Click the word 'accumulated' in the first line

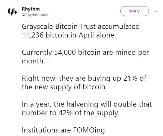tap(119, 26)
